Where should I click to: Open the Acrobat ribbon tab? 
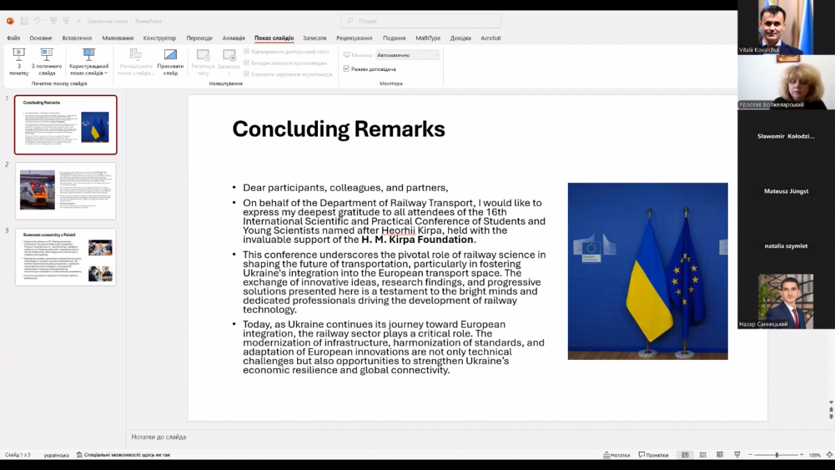click(491, 38)
